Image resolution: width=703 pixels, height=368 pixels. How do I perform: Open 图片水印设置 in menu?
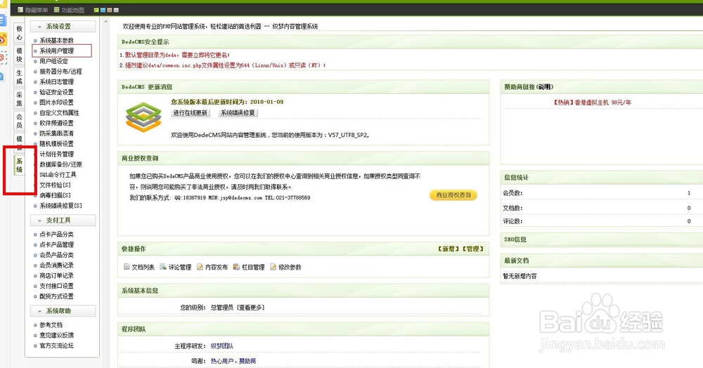click(x=56, y=102)
